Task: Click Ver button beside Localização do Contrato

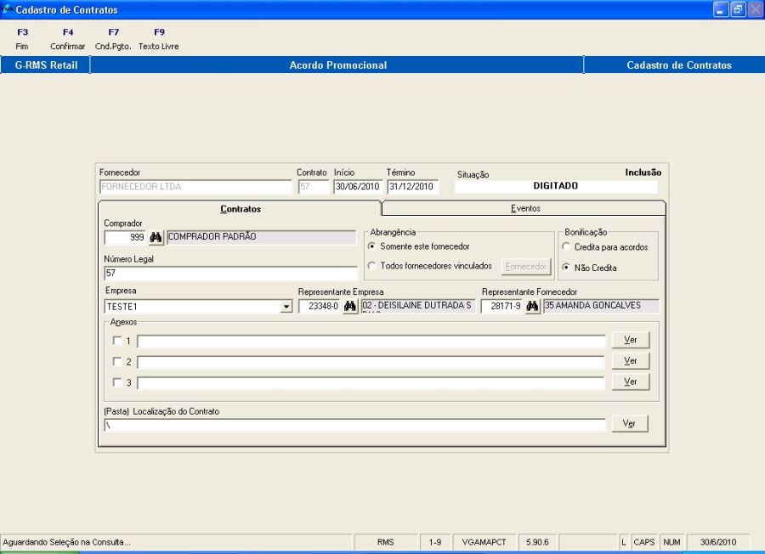Action: click(630, 424)
